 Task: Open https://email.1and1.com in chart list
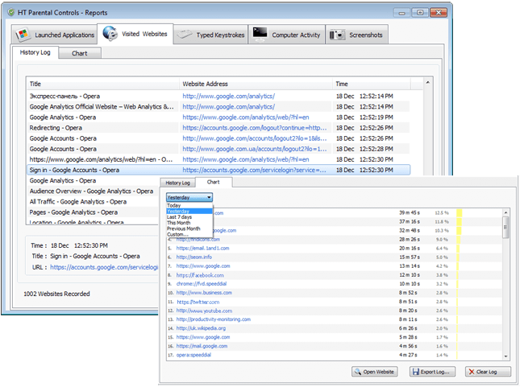coord(202,249)
